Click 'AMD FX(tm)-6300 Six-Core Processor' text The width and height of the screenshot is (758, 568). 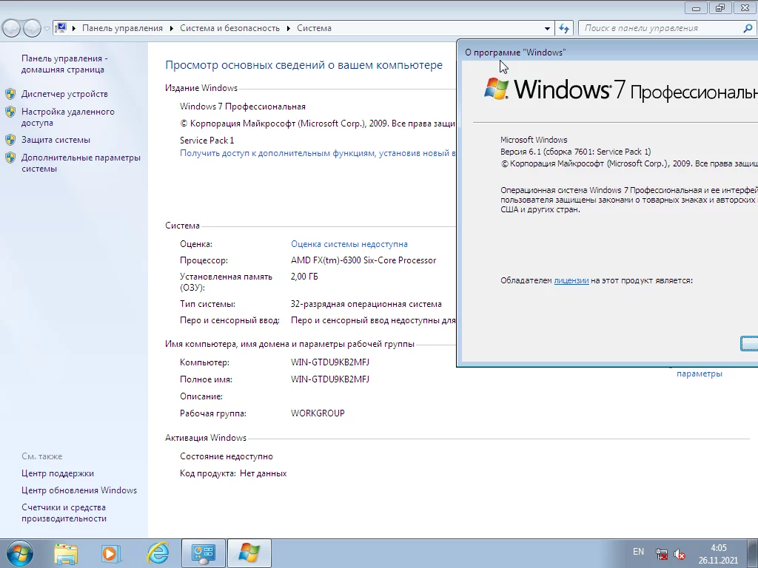(x=363, y=260)
